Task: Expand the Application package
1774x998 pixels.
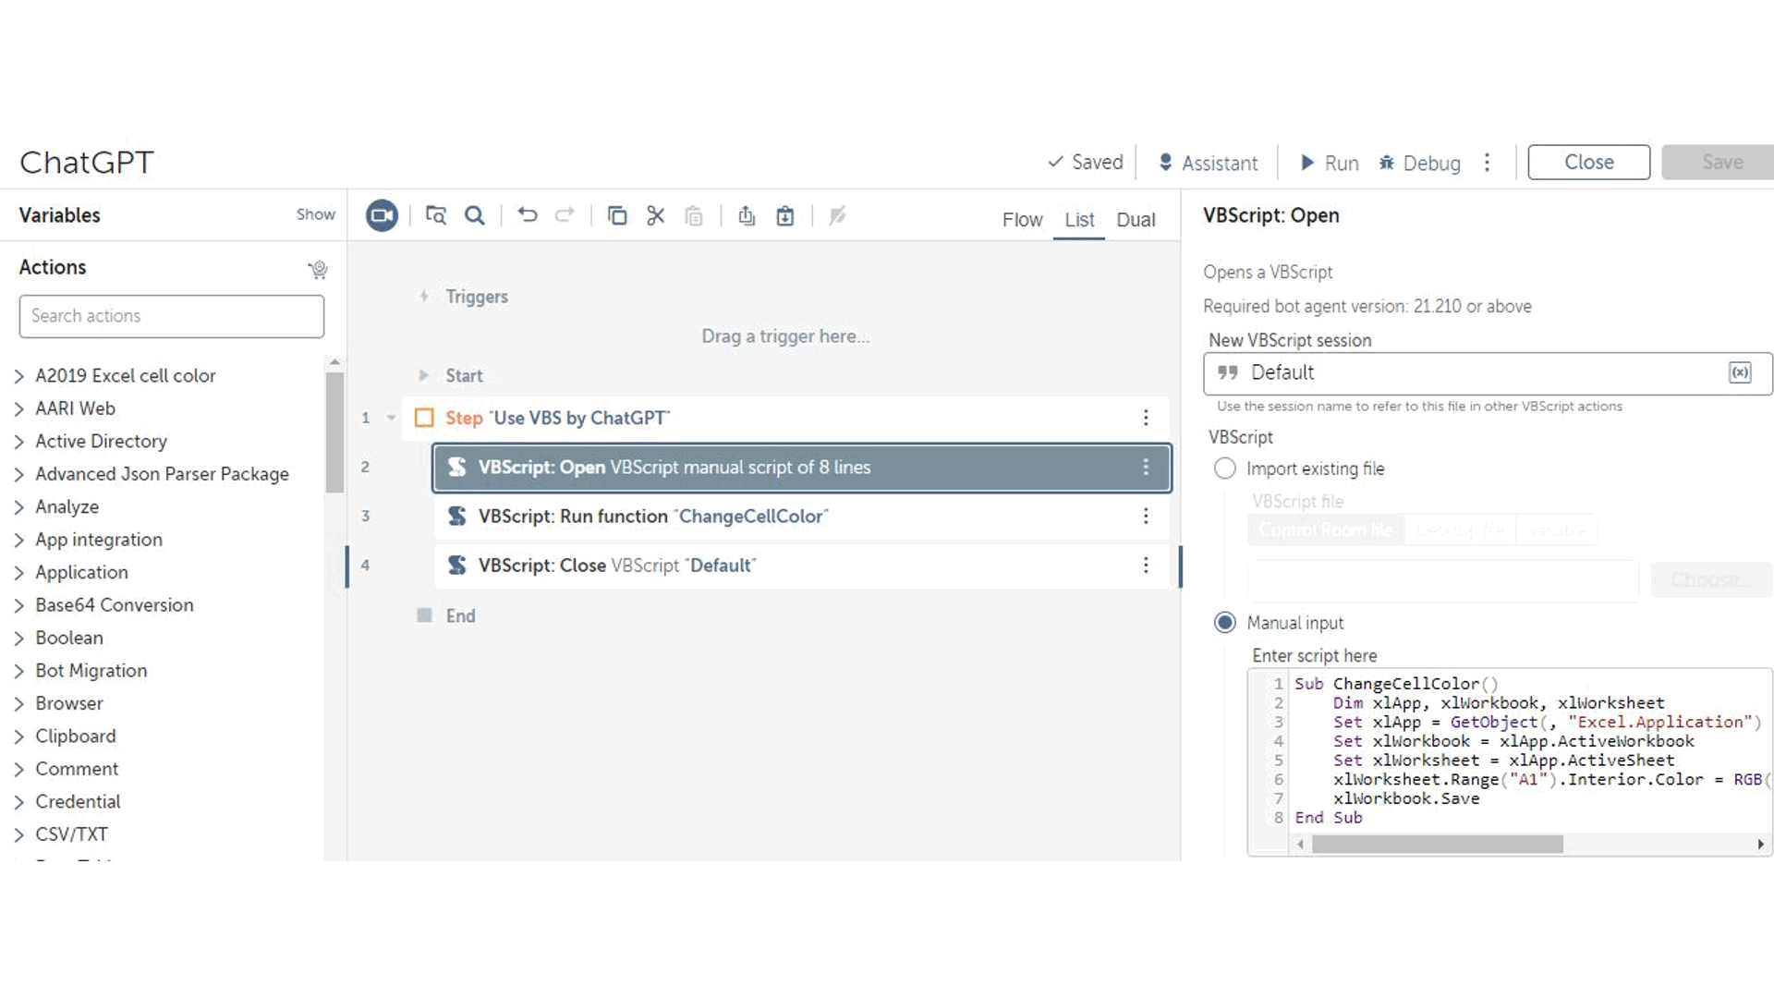Action: (18, 573)
